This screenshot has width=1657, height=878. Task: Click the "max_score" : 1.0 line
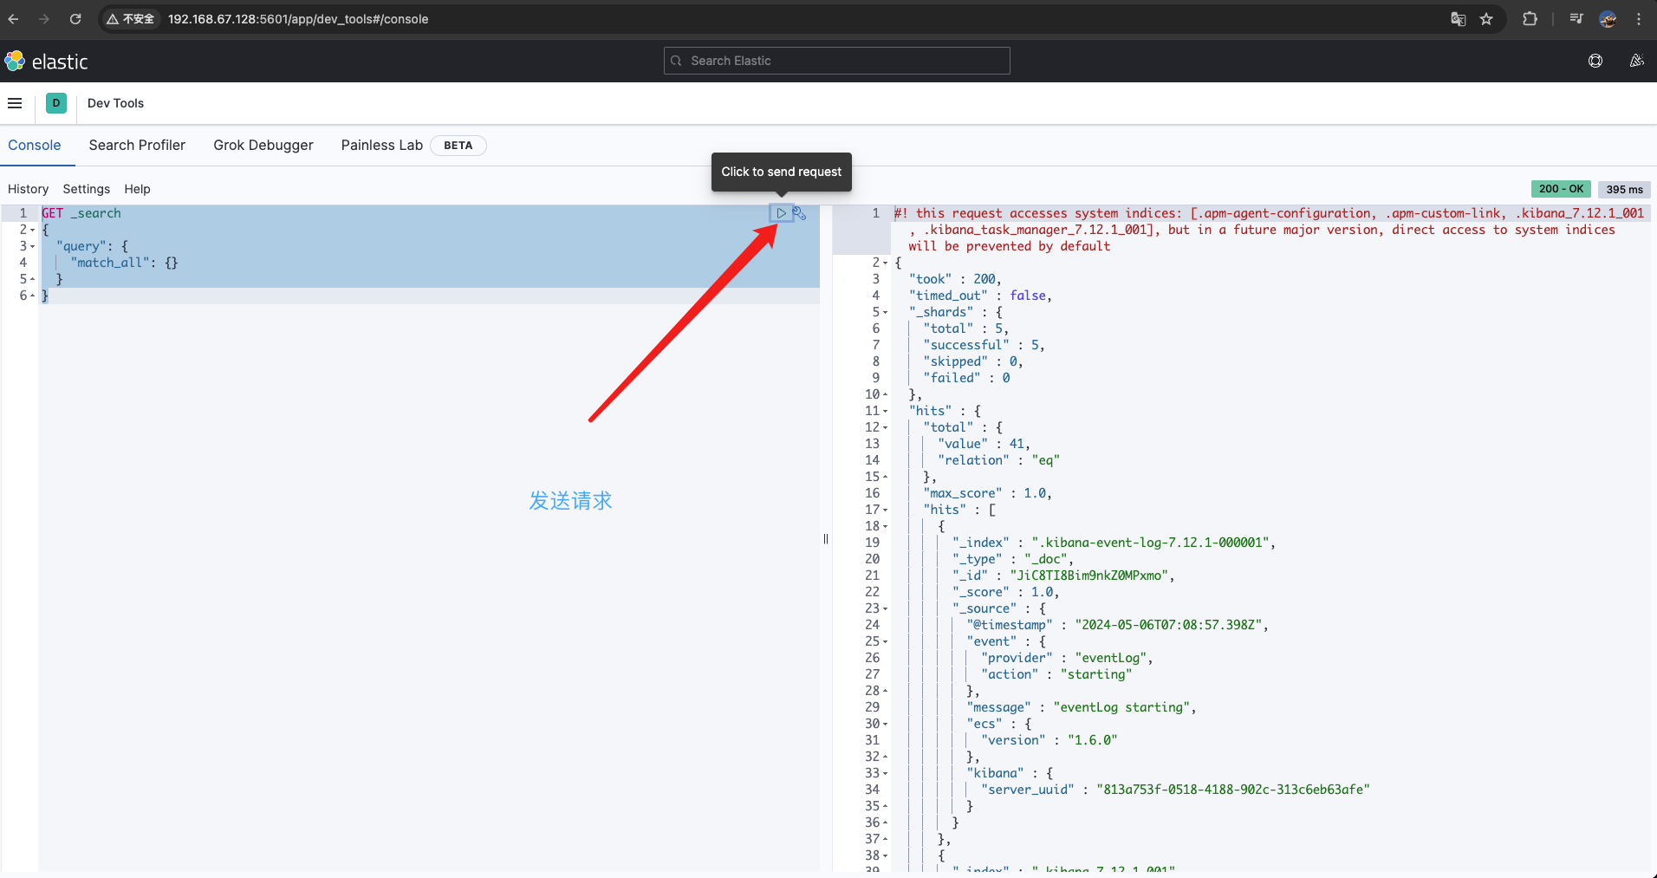click(x=987, y=493)
